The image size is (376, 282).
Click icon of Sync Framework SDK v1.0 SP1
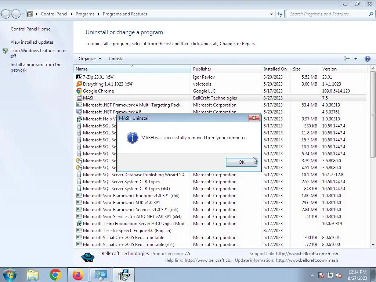click(79, 202)
